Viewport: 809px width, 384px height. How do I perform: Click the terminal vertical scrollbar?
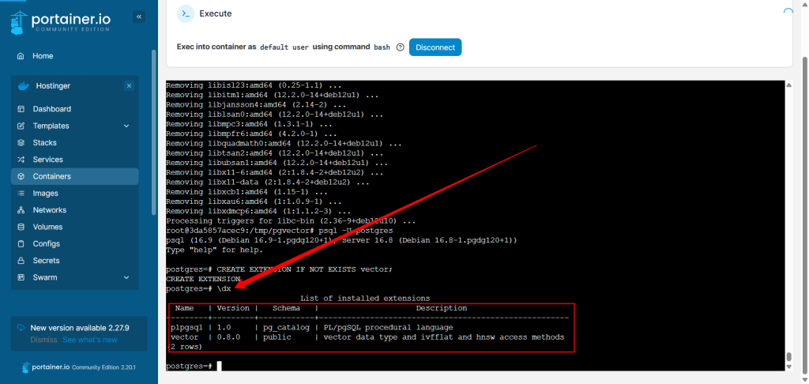coord(788,221)
